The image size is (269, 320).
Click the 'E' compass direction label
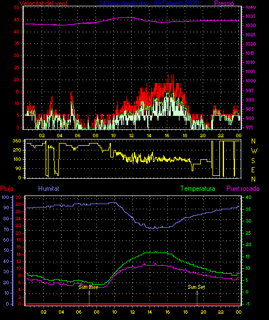[253, 170]
